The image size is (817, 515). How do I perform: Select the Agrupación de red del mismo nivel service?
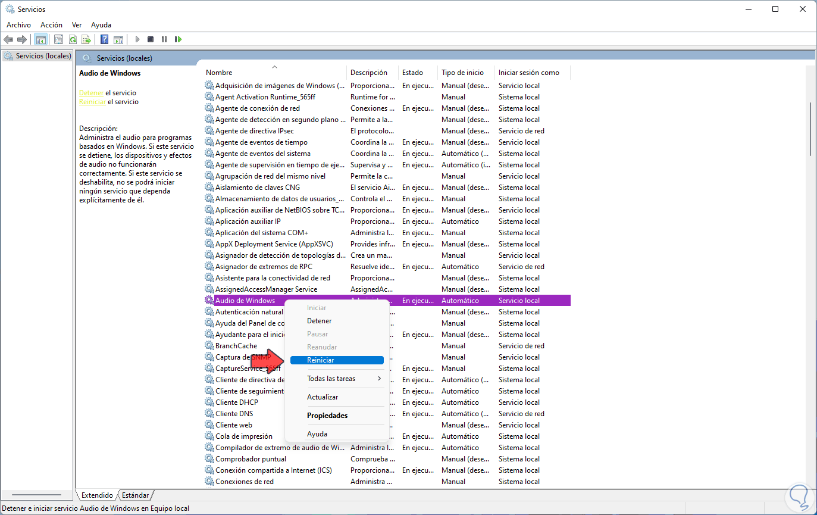pos(387,176)
